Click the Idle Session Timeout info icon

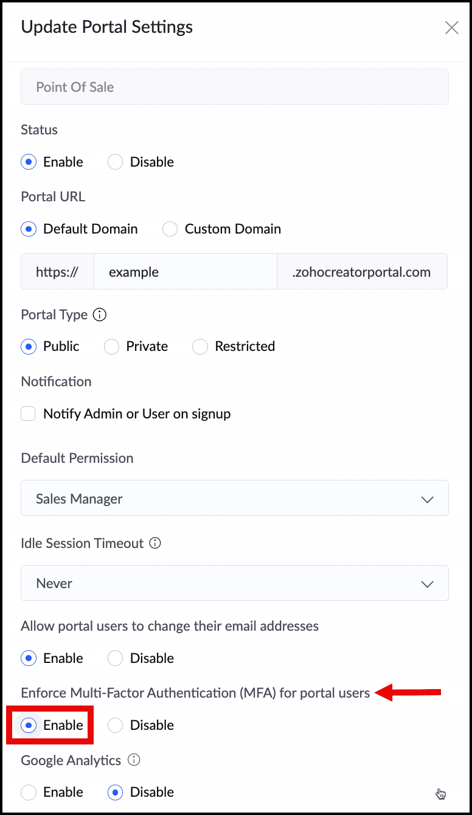[x=155, y=543]
